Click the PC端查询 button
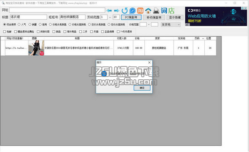The image size is (249, 152). coord(131,17)
